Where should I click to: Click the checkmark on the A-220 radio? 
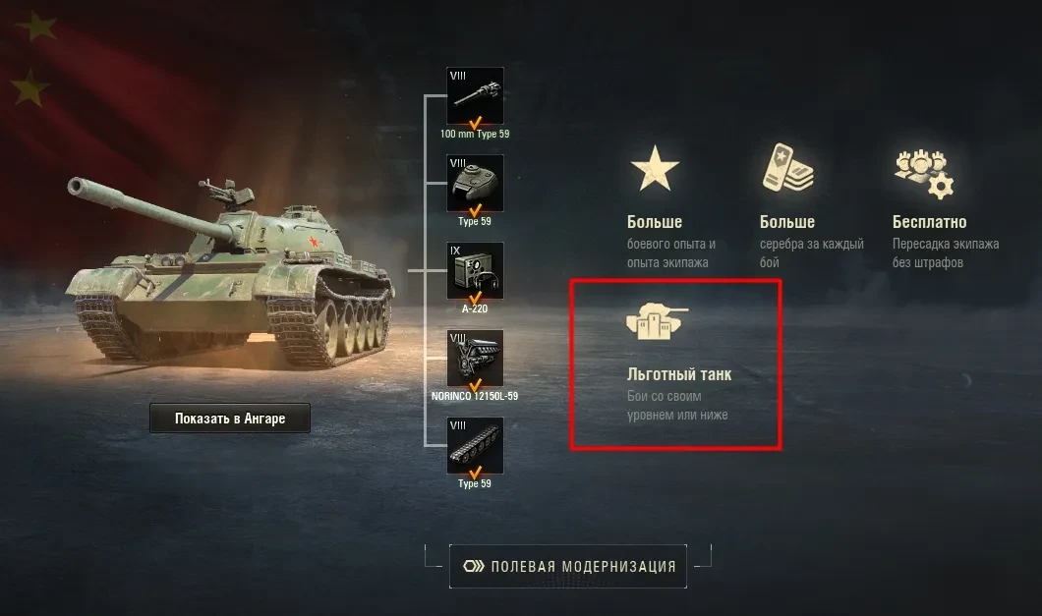475,299
